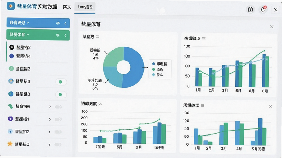The image size is (282, 158).
Task: Click the black round icon beside 彗星擂2
Action: point(12,47)
